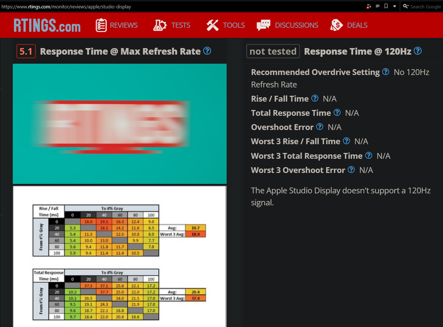Open the blurred RTINGS motion blur photo
The height and width of the screenshot is (327, 443).
(x=120, y=124)
